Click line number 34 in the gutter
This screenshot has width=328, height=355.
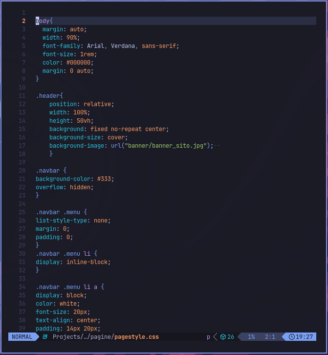coord(22,287)
